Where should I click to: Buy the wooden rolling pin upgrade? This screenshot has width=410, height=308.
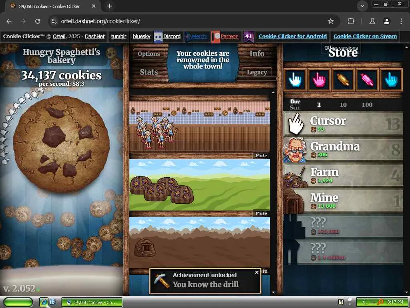[x=343, y=80]
